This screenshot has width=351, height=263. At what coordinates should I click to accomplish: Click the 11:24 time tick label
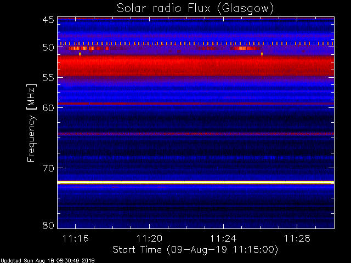[223, 238]
